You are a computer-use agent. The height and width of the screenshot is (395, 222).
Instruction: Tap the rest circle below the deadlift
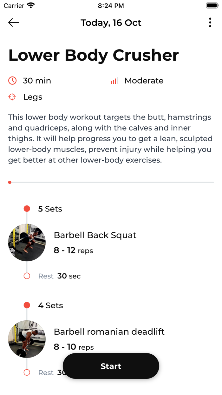[27, 372]
